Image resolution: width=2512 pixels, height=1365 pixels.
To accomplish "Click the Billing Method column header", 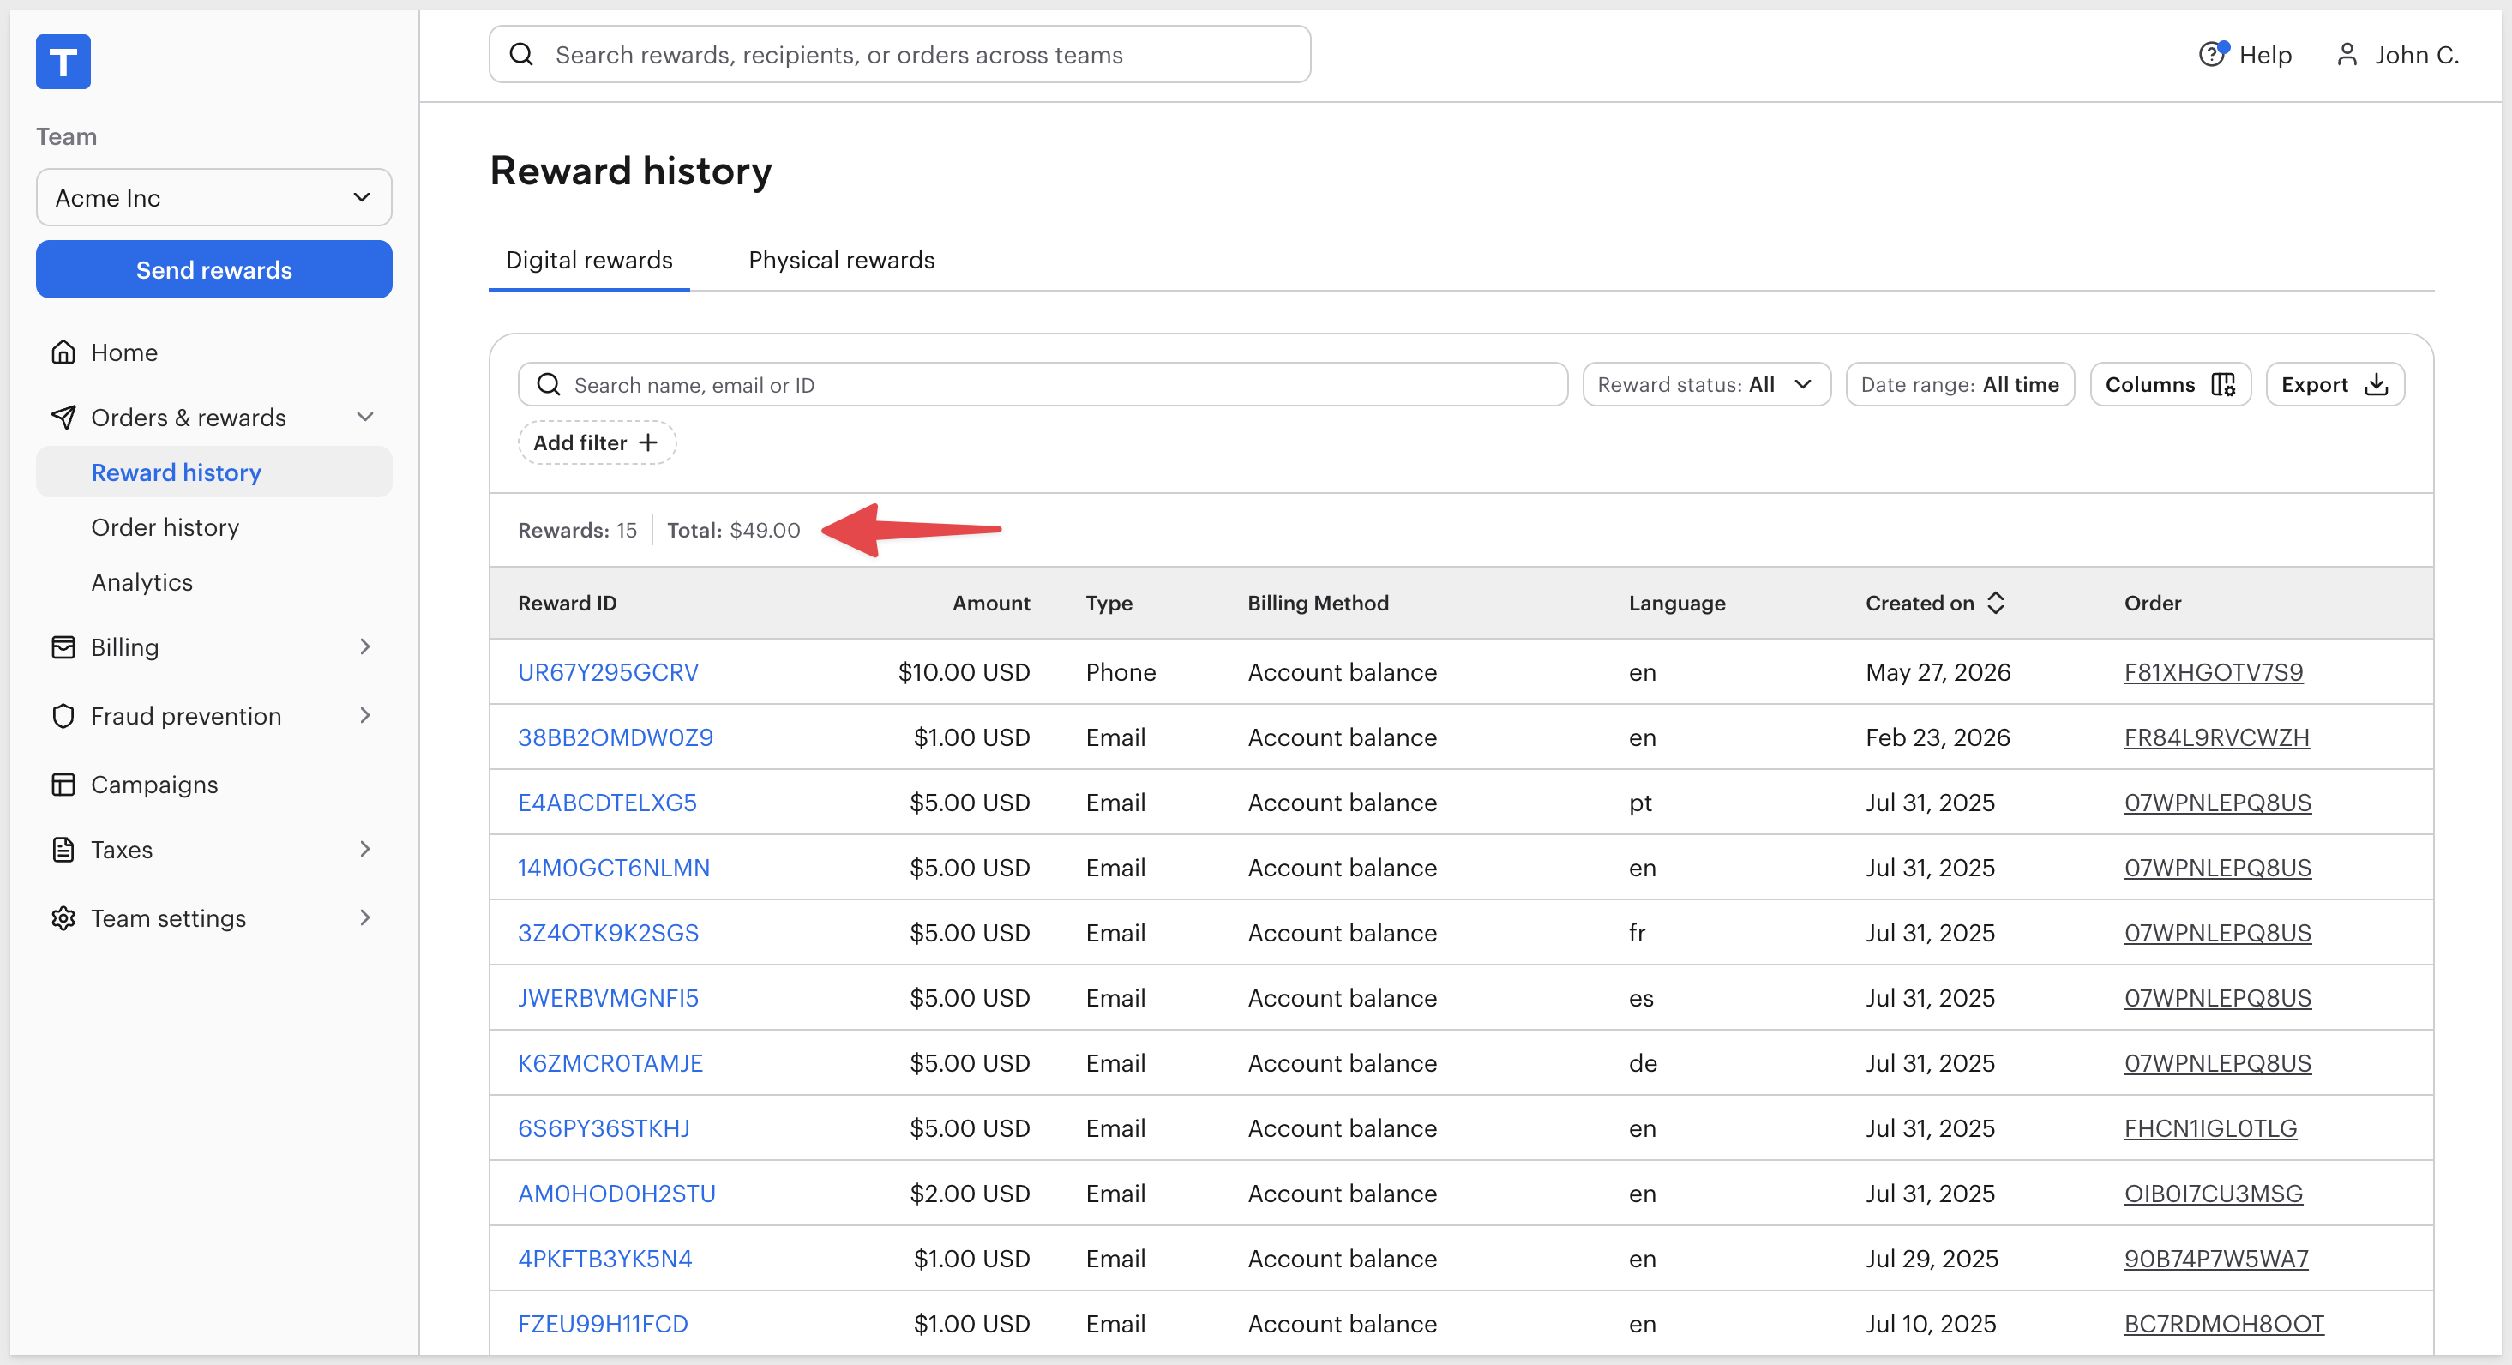I will [x=1319, y=604].
